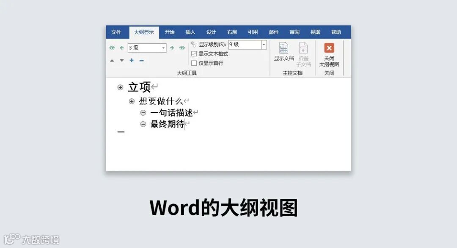
Task: Open the 帮助 tab
Action: (x=336, y=32)
